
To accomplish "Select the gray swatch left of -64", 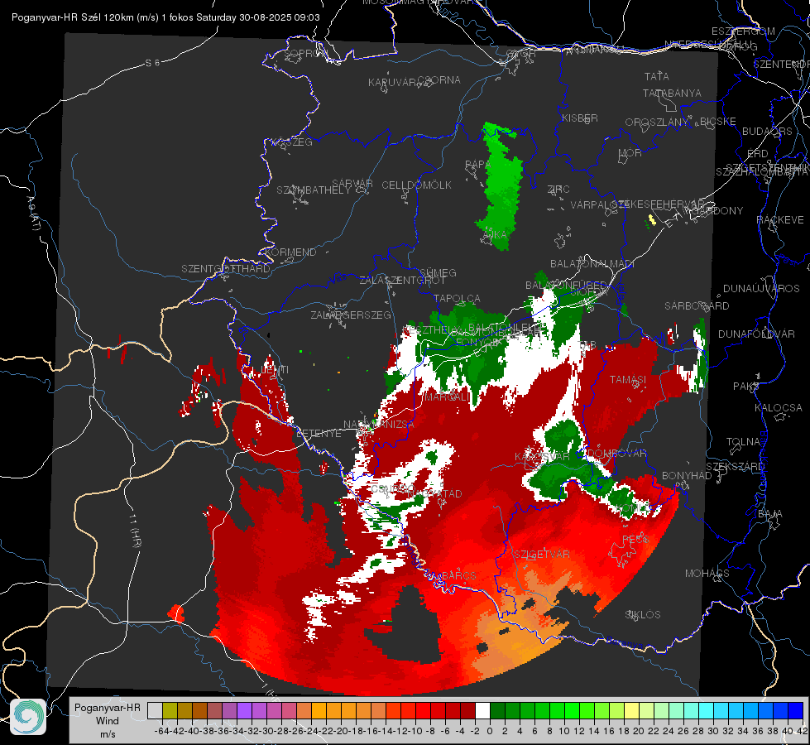I will tap(155, 710).
